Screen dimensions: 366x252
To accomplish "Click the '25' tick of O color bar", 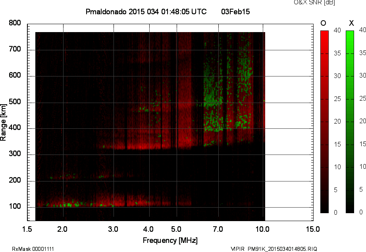I will tap(337, 99).
